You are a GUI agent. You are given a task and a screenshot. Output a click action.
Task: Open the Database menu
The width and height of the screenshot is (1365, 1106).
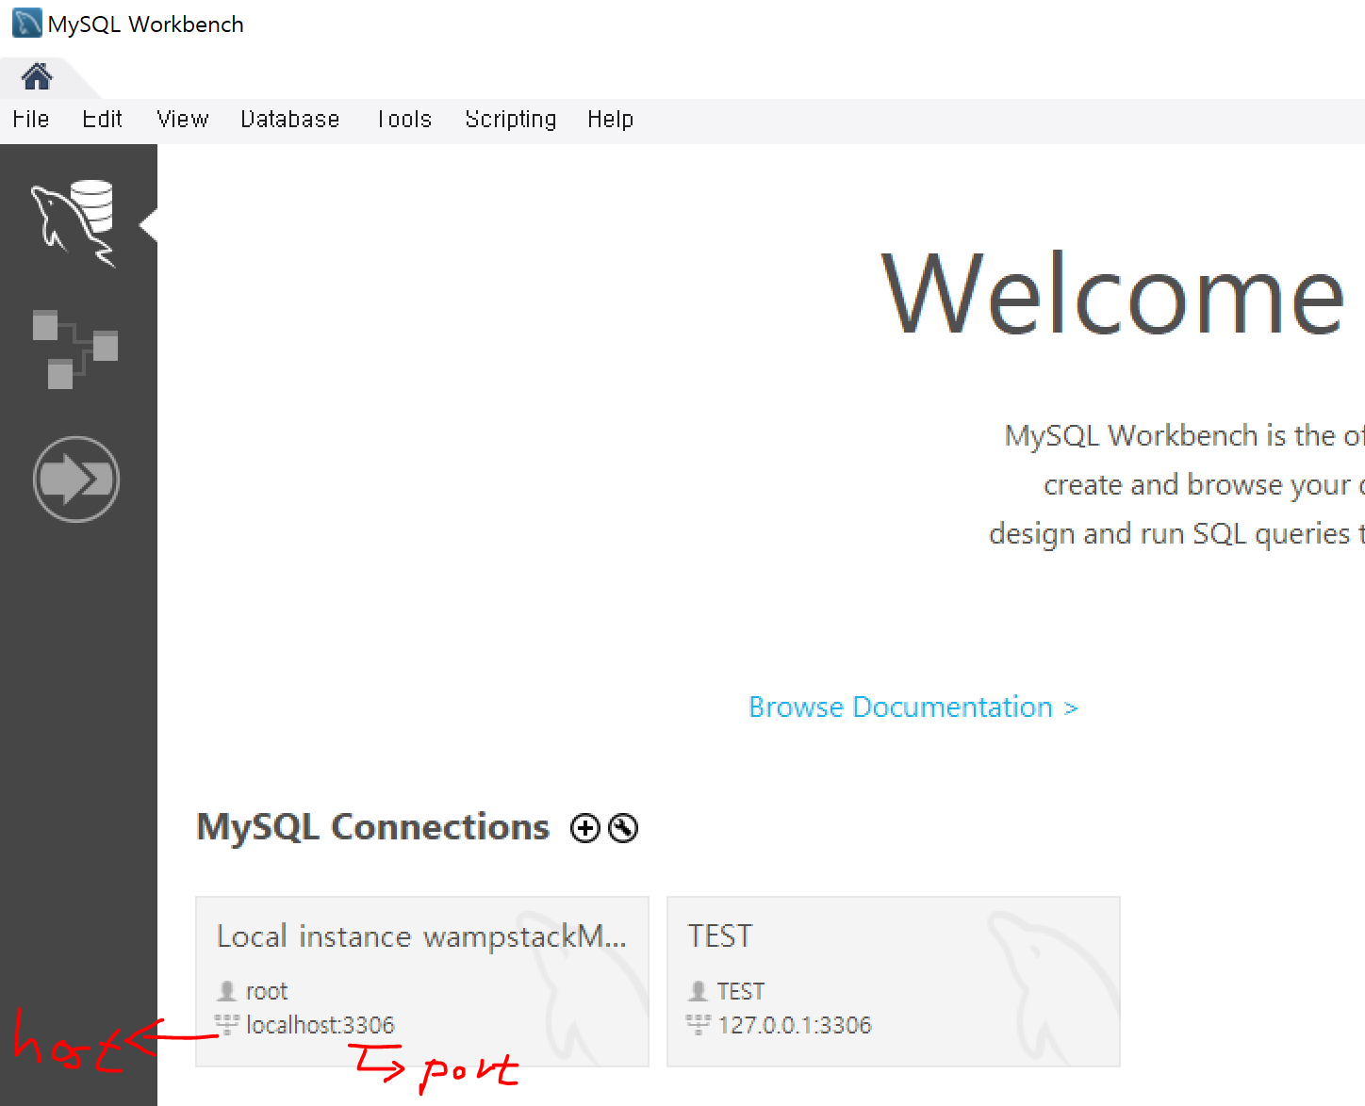(x=289, y=120)
